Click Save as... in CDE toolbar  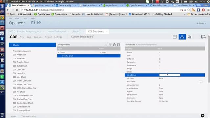pos(38,37)
